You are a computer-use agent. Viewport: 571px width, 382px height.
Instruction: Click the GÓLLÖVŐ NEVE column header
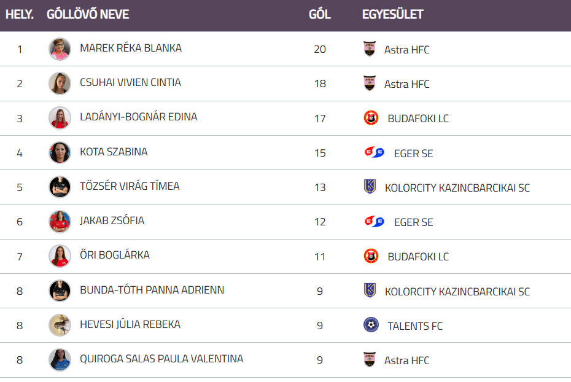(x=88, y=15)
